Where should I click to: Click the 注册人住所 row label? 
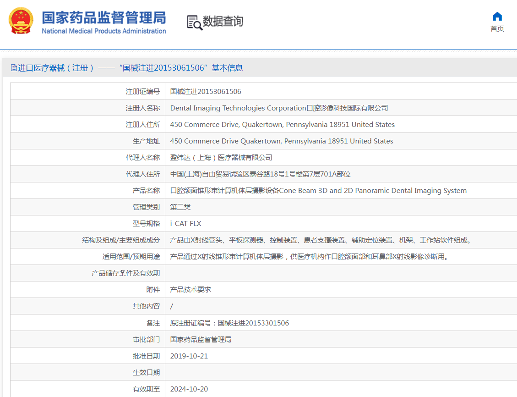point(142,125)
